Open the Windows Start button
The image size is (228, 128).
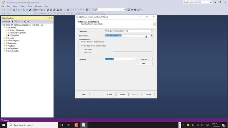[4, 125]
